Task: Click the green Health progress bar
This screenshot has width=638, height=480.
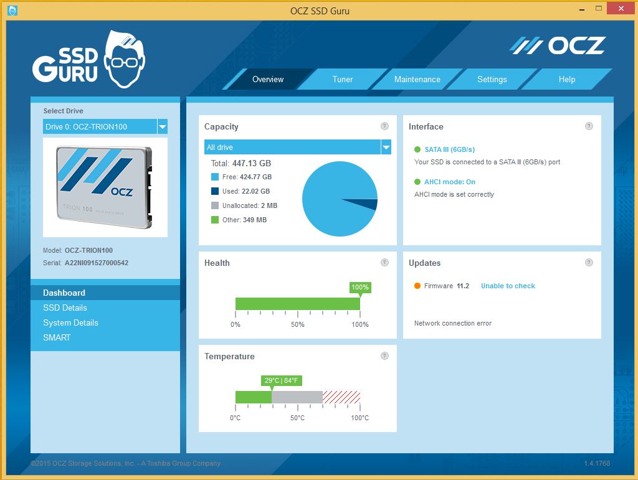Action: click(x=298, y=304)
